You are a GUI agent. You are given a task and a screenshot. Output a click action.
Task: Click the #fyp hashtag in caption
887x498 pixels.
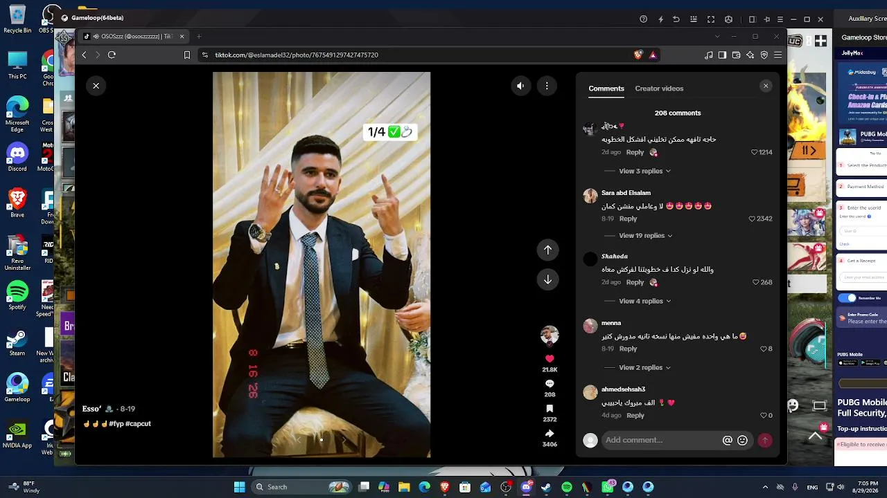(116, 423)
